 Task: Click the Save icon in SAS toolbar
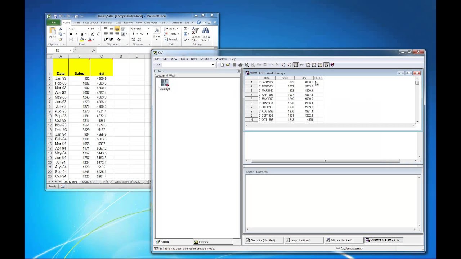point(234,65)
